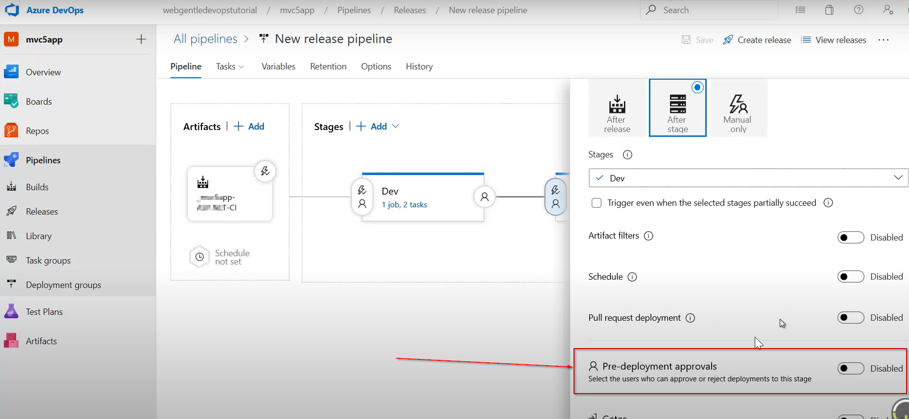
Task: Show info for the Stages field
Action: [x=627, y=154]
